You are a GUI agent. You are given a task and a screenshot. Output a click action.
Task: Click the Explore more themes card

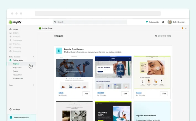152,111
